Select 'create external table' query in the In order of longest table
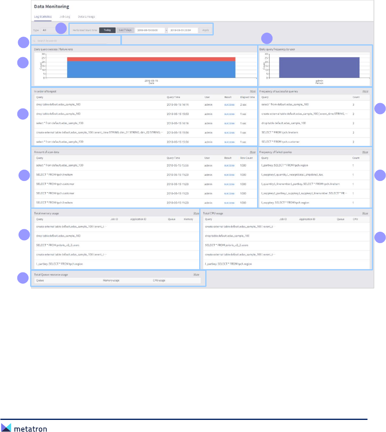Screen dimensions: 386x432 click(99, 133)
